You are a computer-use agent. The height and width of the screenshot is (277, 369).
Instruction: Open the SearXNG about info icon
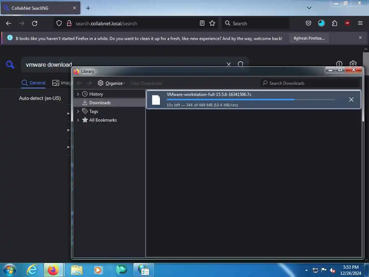pos(339,64)
